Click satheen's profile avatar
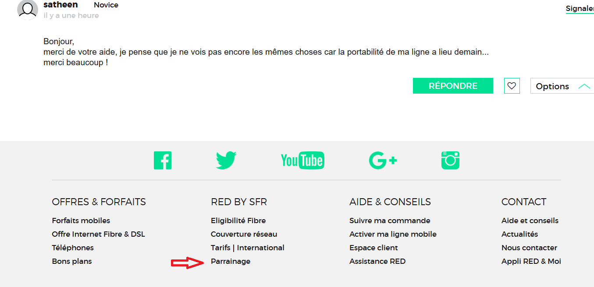Screen dimensions: 594x287 (x=27, y=10)
